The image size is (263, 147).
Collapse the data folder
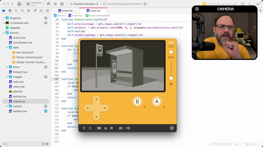tap(7, 47)
